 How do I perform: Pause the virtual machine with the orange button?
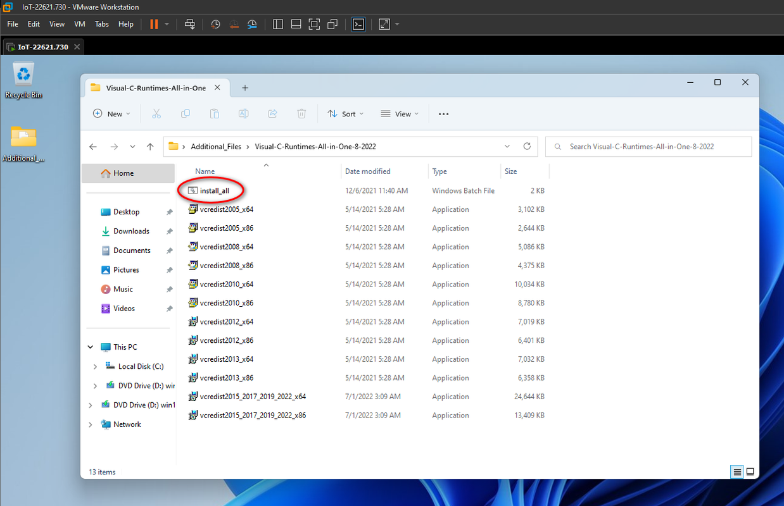point(154,24)
